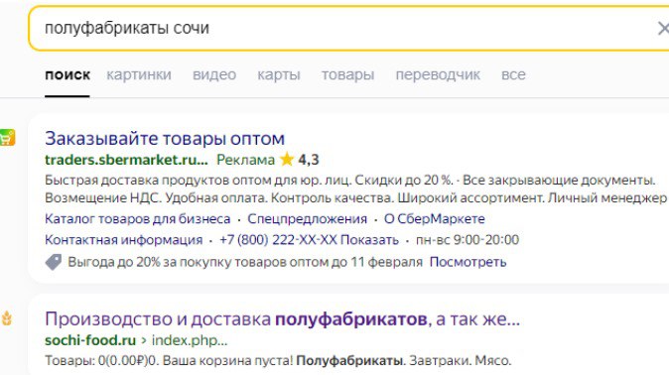Open 'Каталог товаров для бизнеса' sitelink
669x375 pixels.
click(137, 219)
